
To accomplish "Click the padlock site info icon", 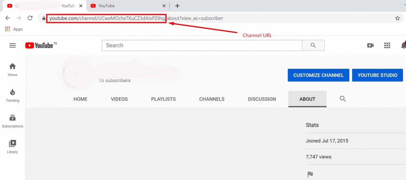I will pos(44,18).
